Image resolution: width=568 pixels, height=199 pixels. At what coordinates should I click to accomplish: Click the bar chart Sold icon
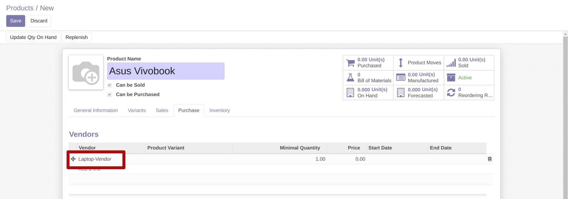coord(451,63)
